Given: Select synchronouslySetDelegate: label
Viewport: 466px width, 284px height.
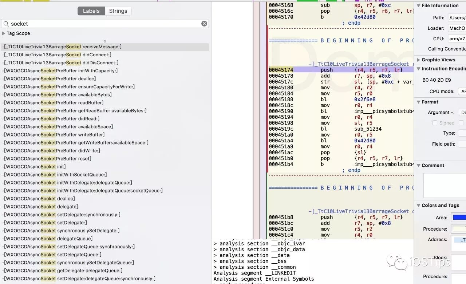Looking at the screenshot, I should click(105, 231).
